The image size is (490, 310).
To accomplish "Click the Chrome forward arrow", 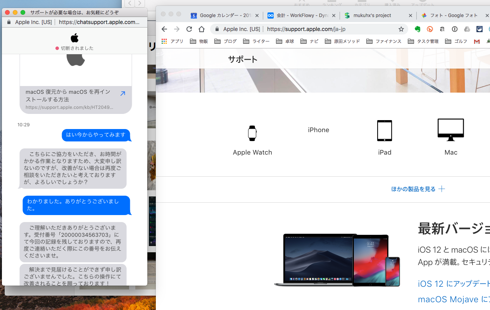I will point(177,29).
